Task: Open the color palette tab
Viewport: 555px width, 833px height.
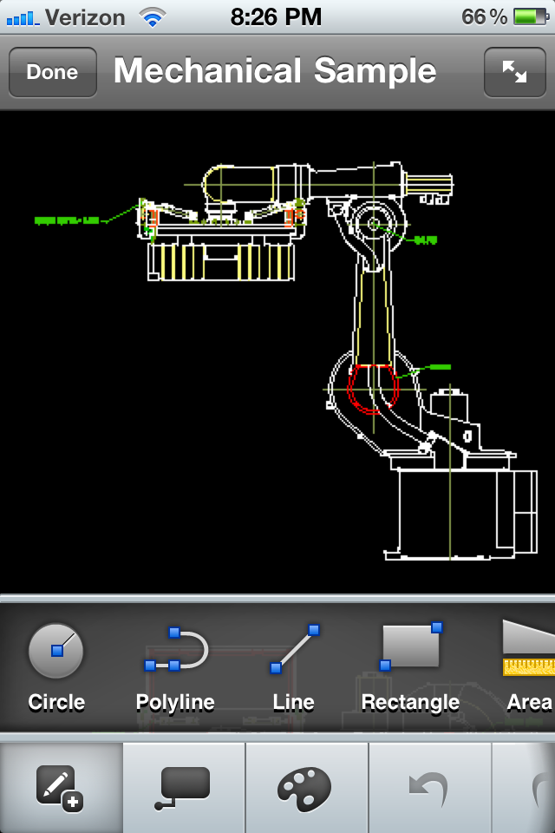Action: click(307, 788)
